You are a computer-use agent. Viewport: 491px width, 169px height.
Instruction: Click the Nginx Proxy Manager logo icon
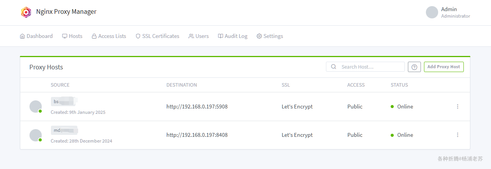tap(26, 12)
